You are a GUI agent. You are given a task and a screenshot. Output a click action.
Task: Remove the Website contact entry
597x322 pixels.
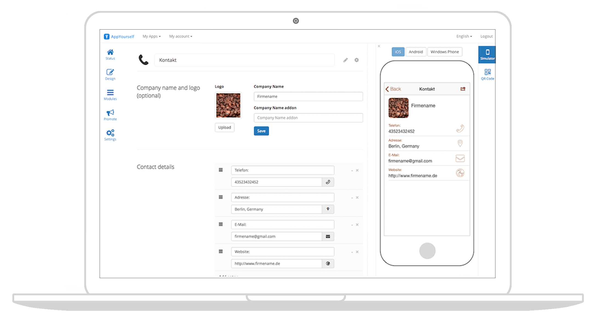357,252
